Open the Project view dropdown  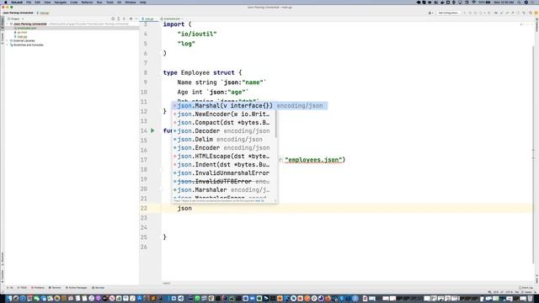click(15, 19)
